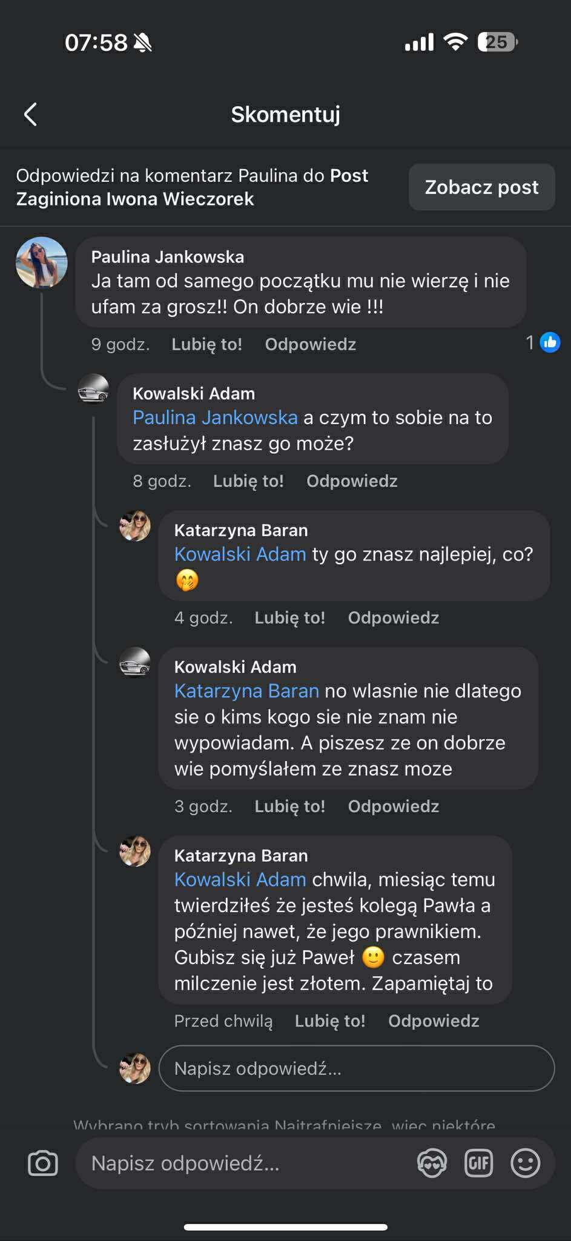This screenshot has height=1241, width=571.
Task: Open the blue Paulina Jankowska mention link
Action: pos(215,418)
